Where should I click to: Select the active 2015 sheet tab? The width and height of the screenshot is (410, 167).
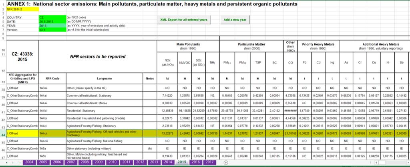pos(182,162)
